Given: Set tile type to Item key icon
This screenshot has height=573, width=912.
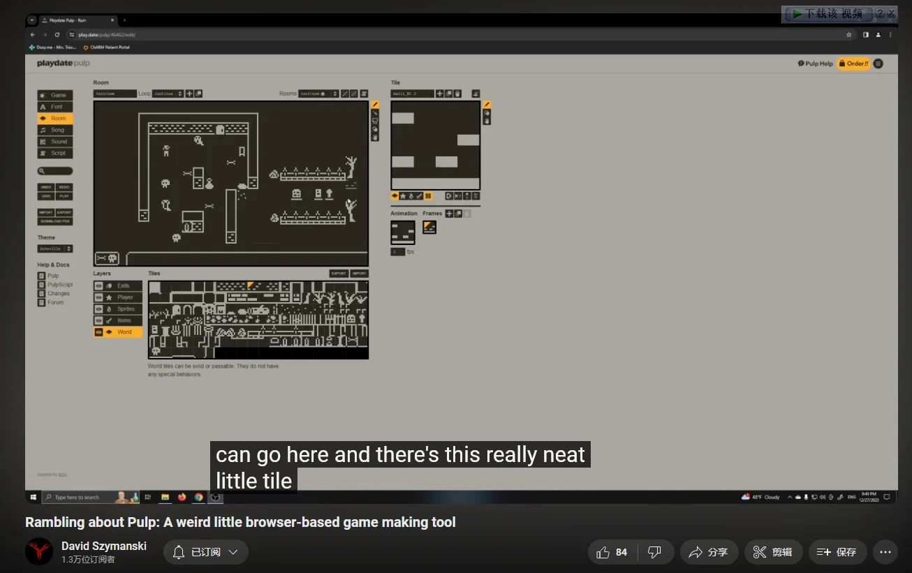Looking at the screenshot, I should (x=420, y=196).
